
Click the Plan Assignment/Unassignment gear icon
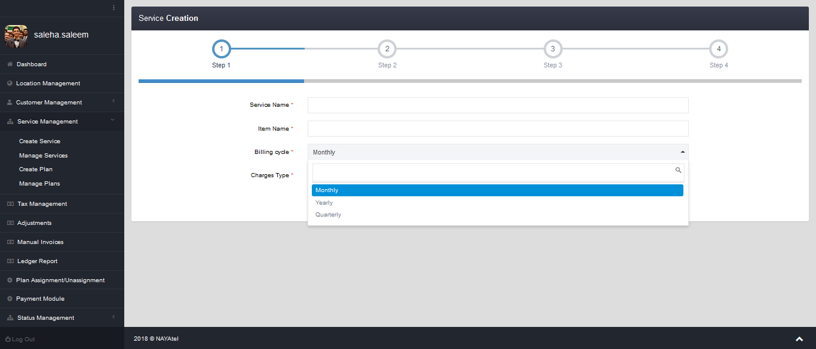(10, 280)
